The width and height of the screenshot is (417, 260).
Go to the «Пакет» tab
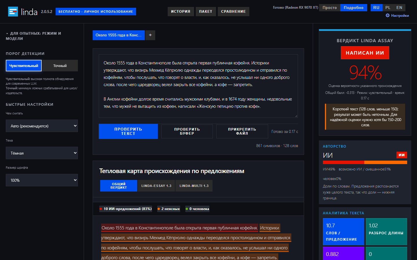(206, 12)
